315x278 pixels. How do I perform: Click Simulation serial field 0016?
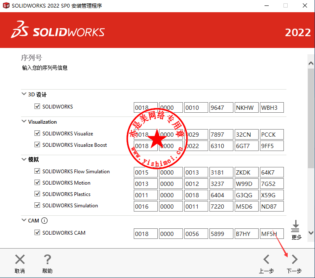coord(146,206)
